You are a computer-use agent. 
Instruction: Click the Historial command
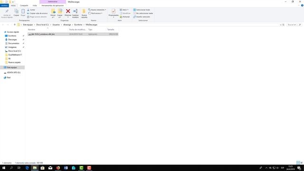coord(124,17)
